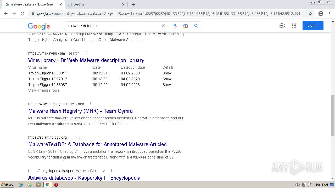Open more options for the aclanthology.org result
Viewport: 335px width, 188px height.
(x=80, y=137)
